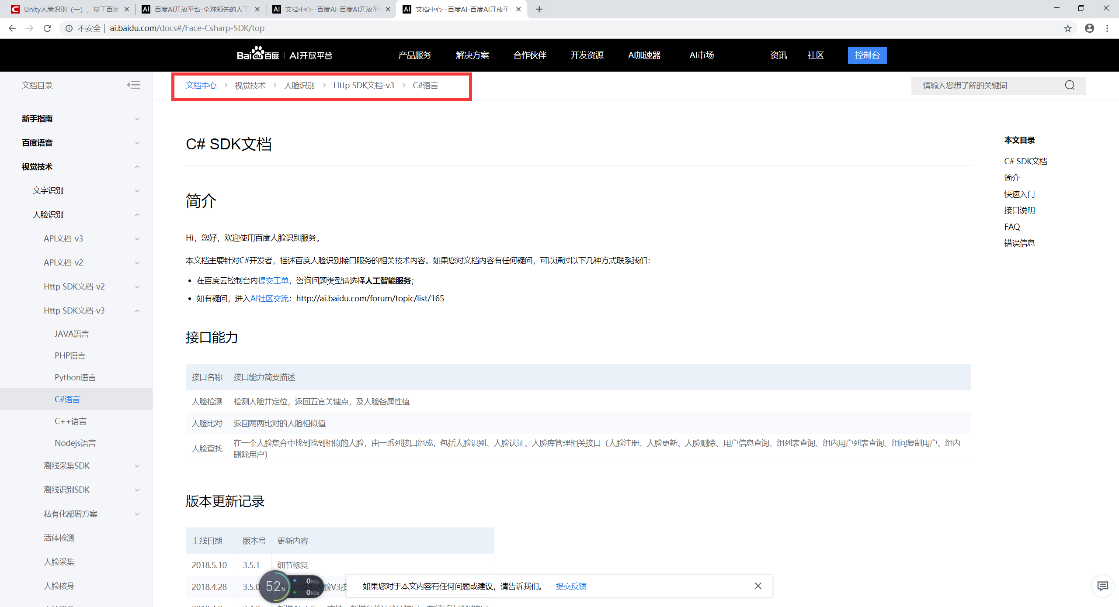Click the 控制台 button
This screenshot has height=607, width=1119.
(x=867, y=55)
